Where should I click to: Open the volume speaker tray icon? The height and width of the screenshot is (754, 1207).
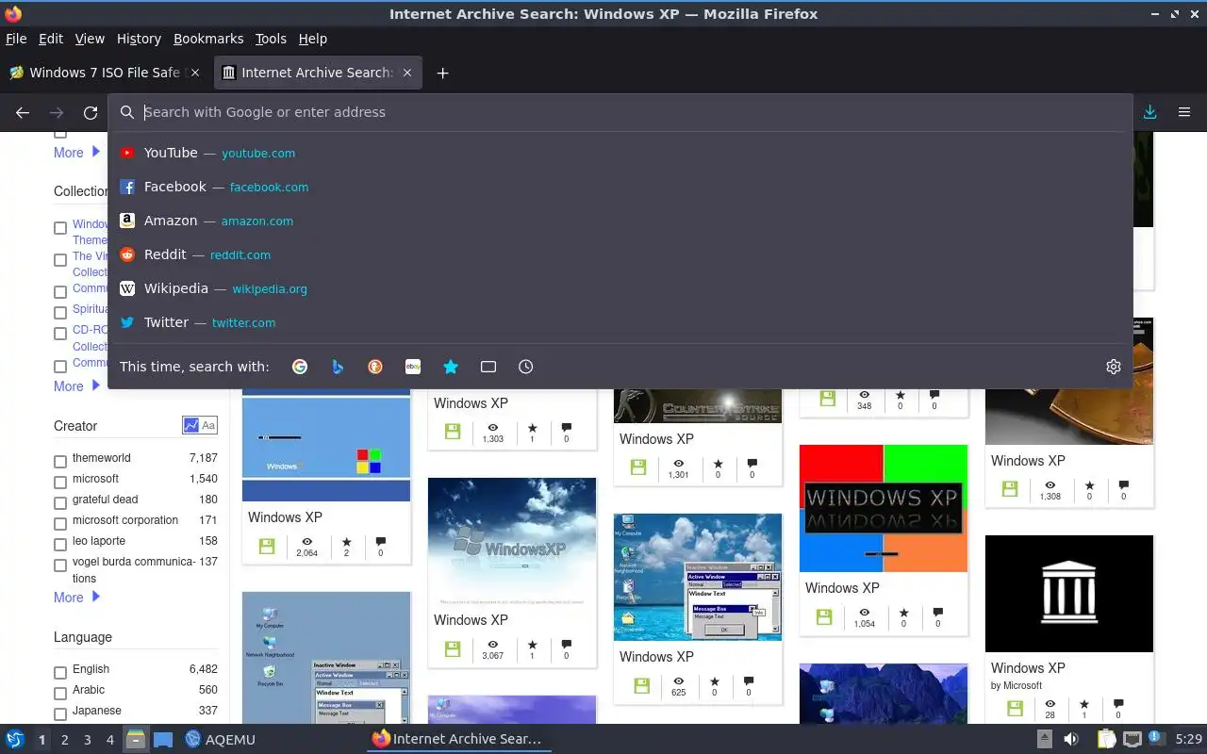coord(1070,739)
